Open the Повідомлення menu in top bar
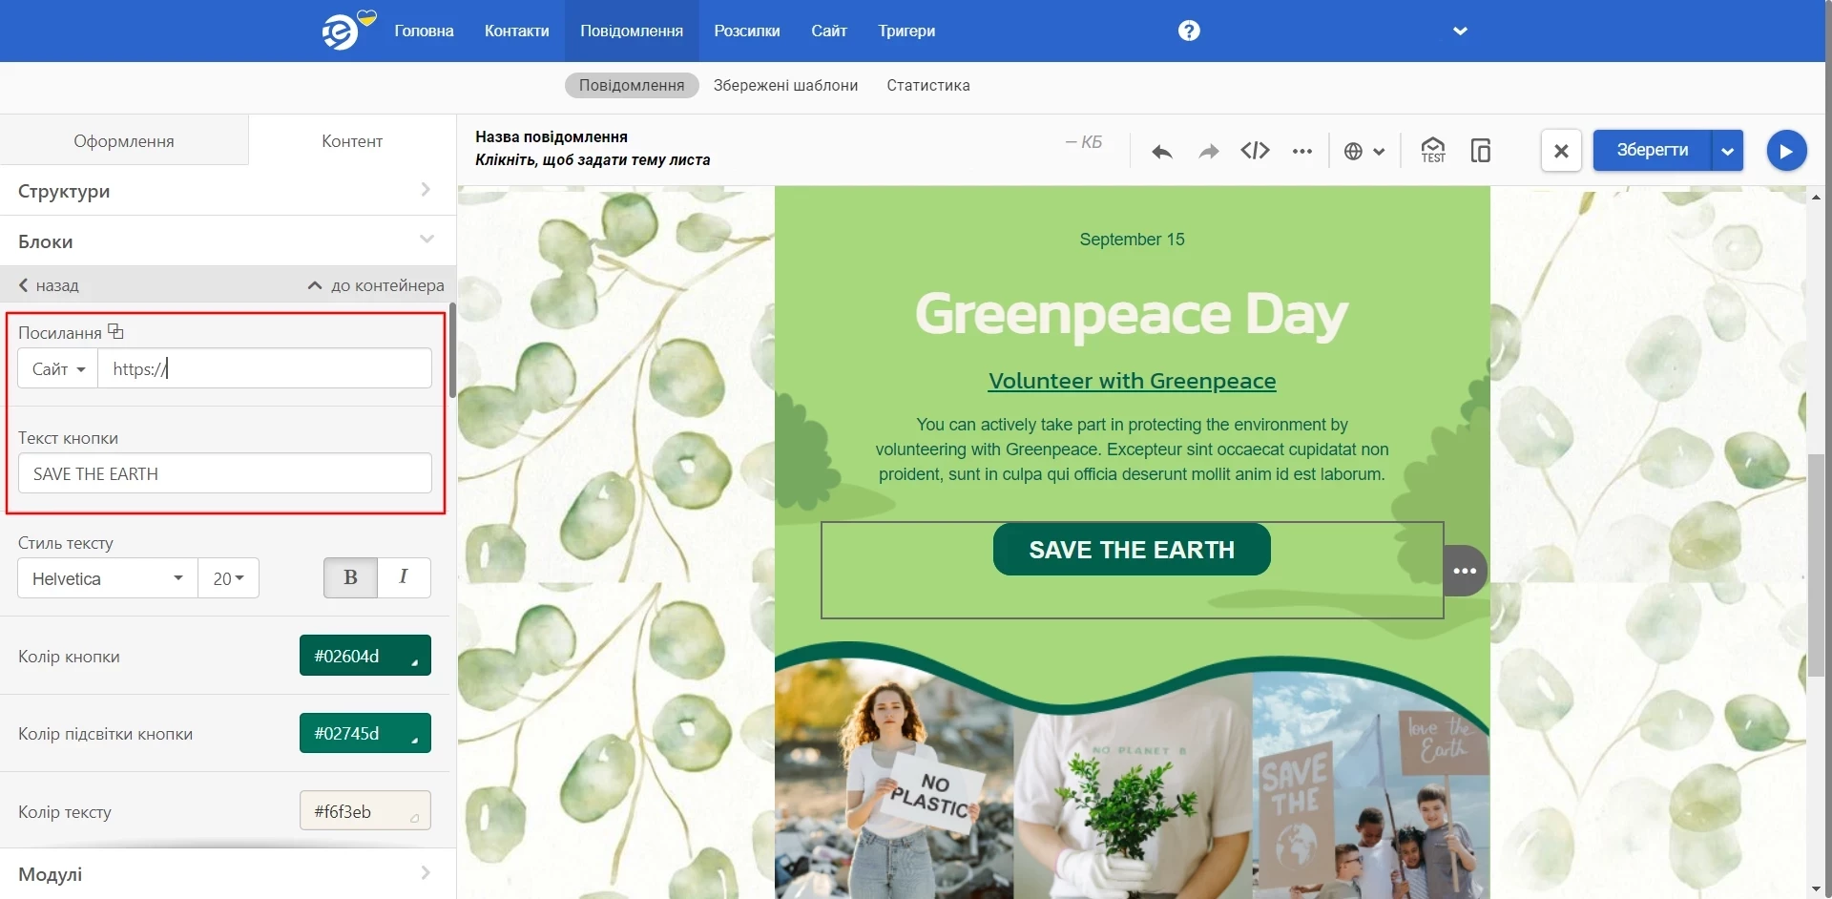 point(632,31)
